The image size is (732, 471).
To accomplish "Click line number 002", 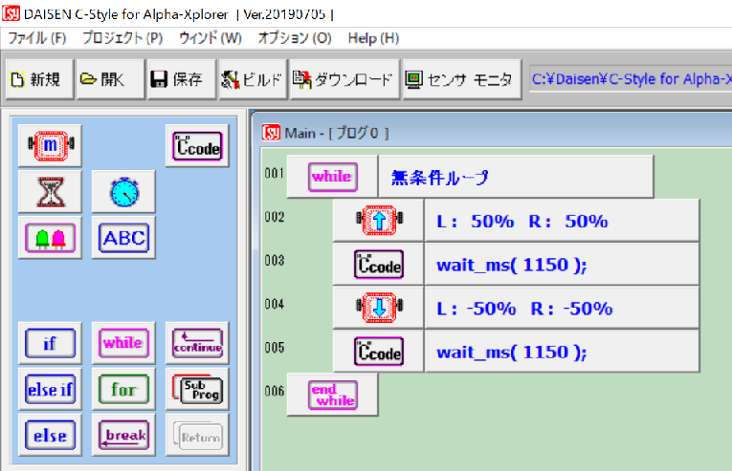I will coord(274,217).
